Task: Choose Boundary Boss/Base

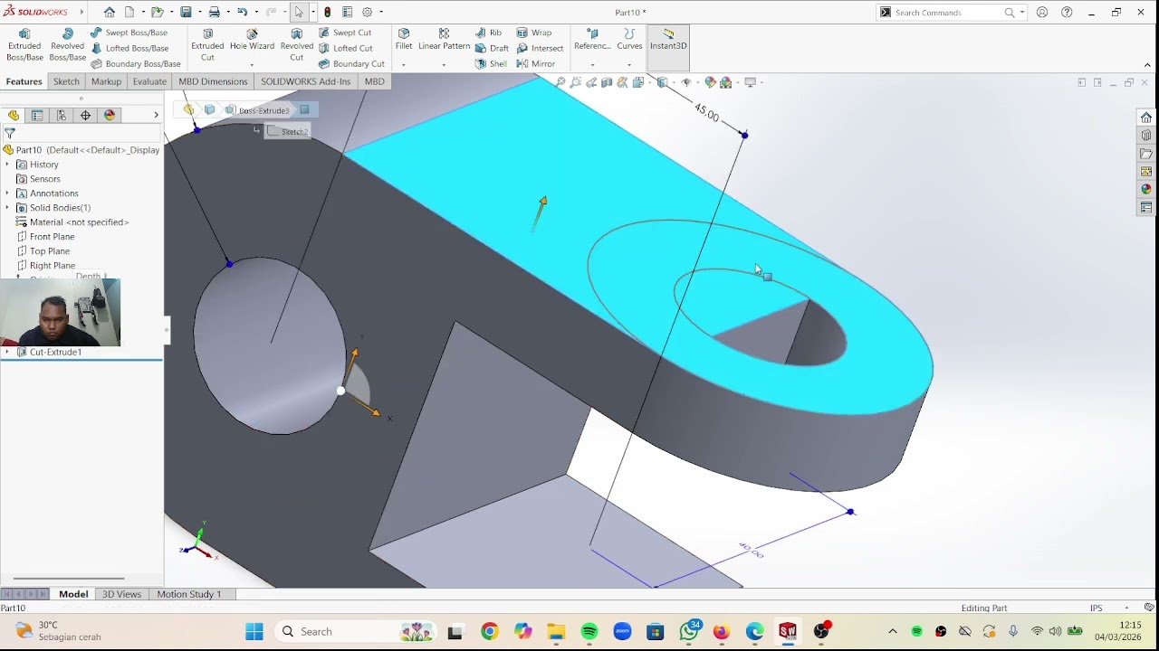Action: coord(135,64)
